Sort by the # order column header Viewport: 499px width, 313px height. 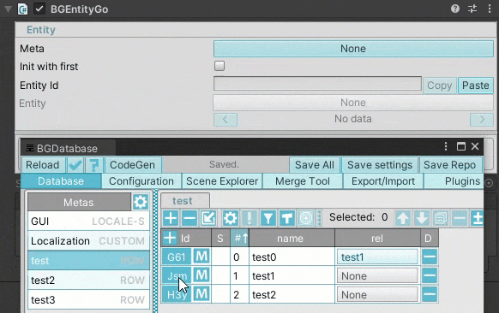pos(239,238)
